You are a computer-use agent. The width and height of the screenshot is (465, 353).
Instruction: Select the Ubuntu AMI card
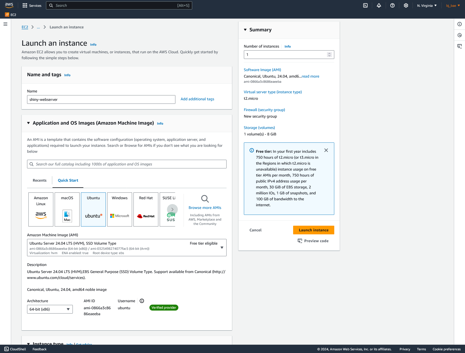(93, 209)
